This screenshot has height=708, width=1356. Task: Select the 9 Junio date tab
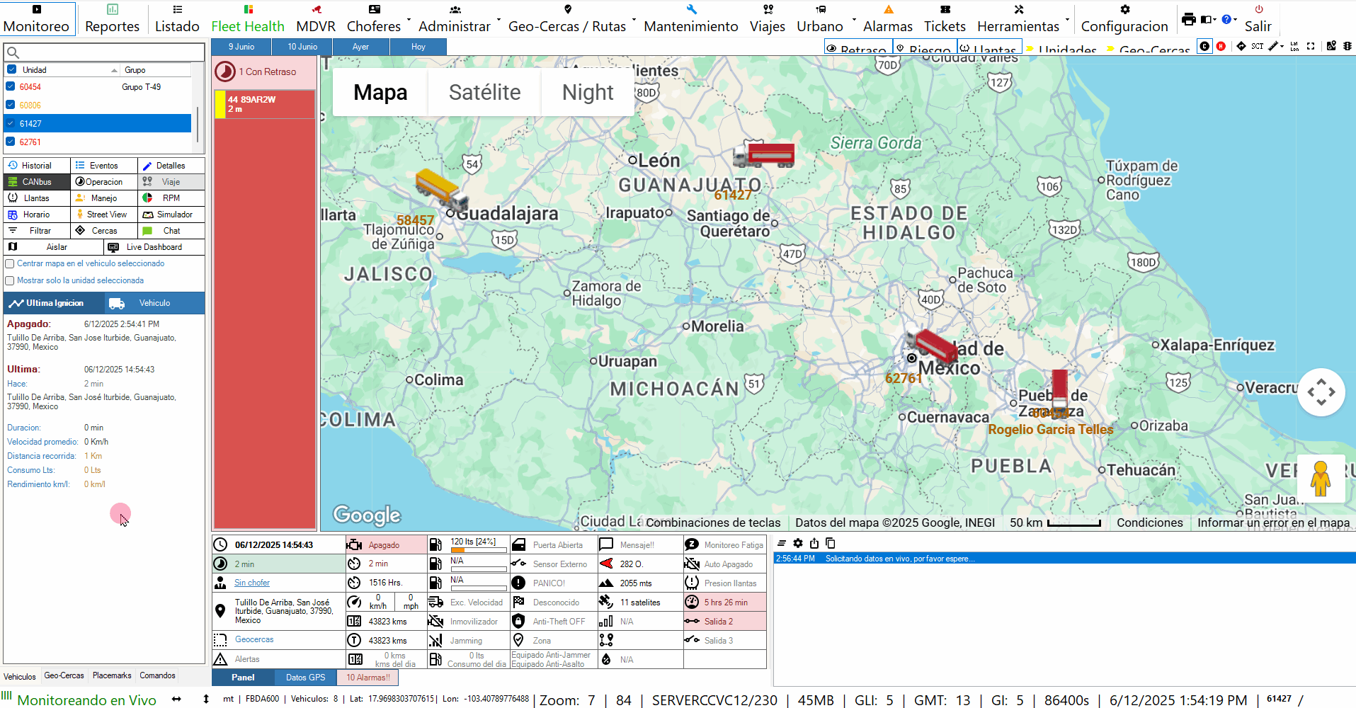[x=241, y=47]
